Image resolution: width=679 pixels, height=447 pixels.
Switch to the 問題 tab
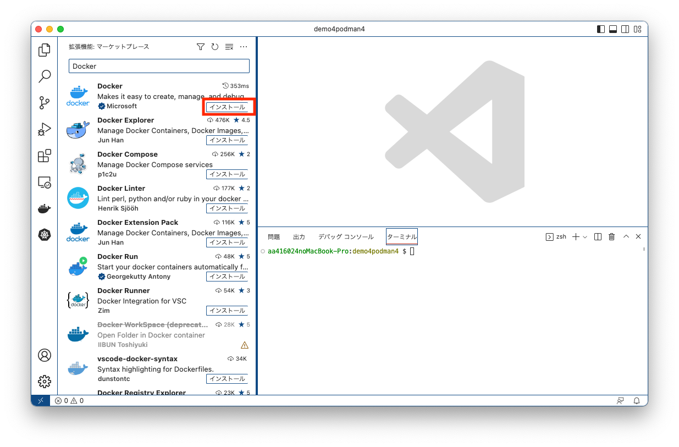point(273,236)
